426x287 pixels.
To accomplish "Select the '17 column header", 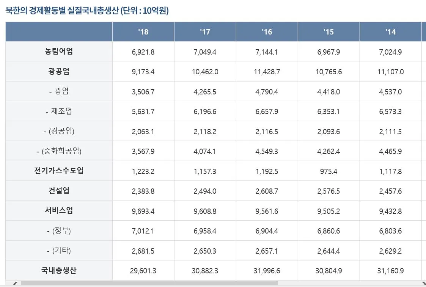I will pos(205,32).
